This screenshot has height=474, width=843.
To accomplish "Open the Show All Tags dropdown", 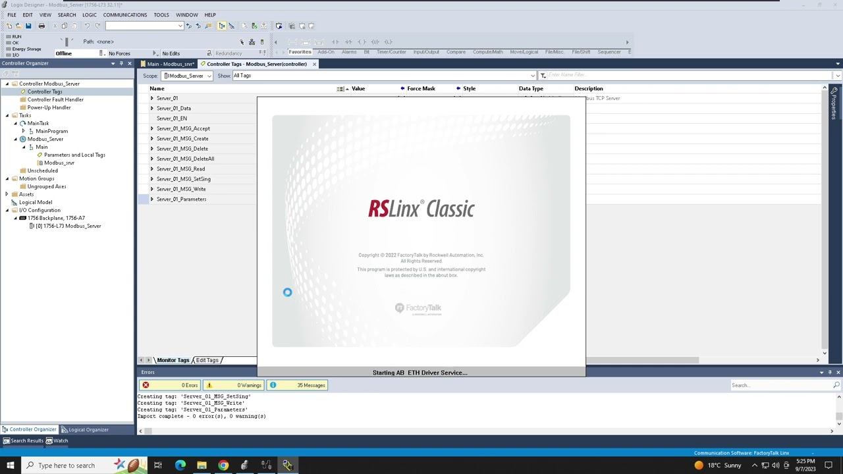I will click(x=533, y=76).
